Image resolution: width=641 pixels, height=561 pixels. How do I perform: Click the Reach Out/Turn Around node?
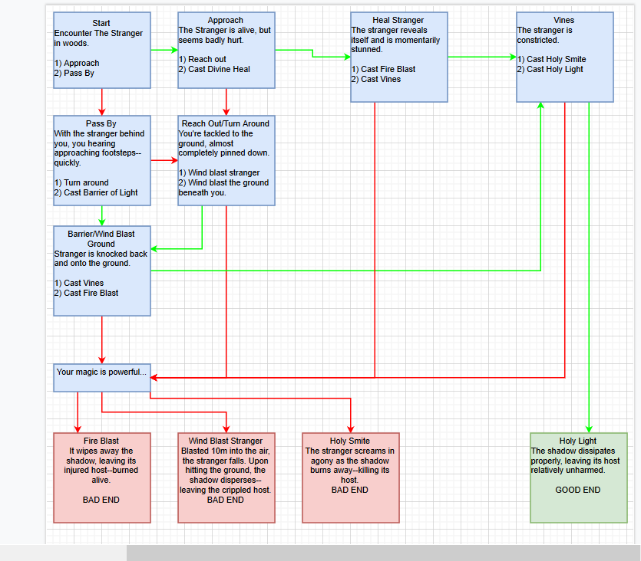click(226, 160)
